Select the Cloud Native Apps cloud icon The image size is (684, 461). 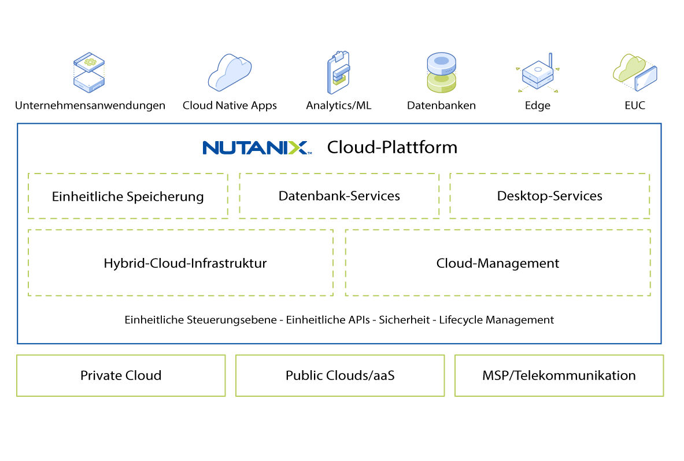(x=230, y=73)
